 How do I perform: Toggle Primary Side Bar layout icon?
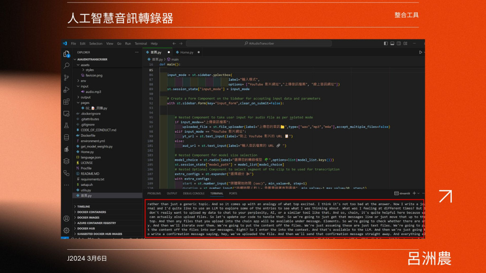point(385,44)
